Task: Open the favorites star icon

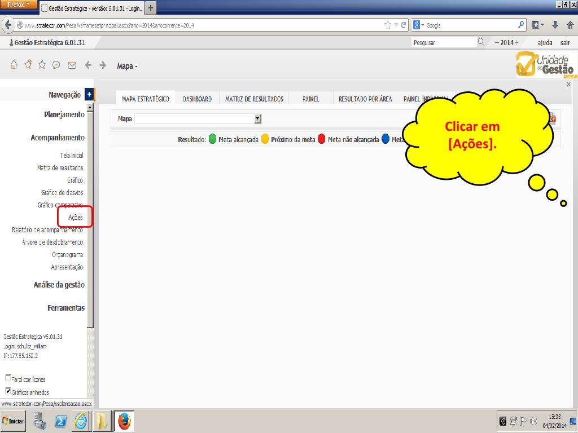Action: tap(42, 65)
